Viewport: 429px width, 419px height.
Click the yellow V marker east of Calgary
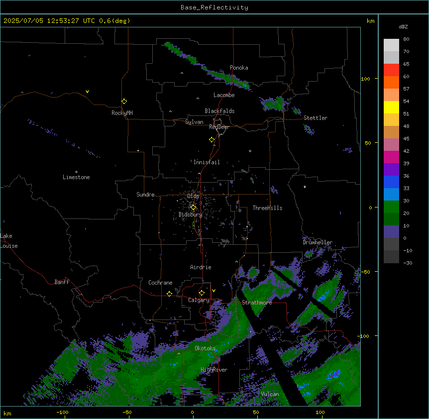[x=214, y=291]
